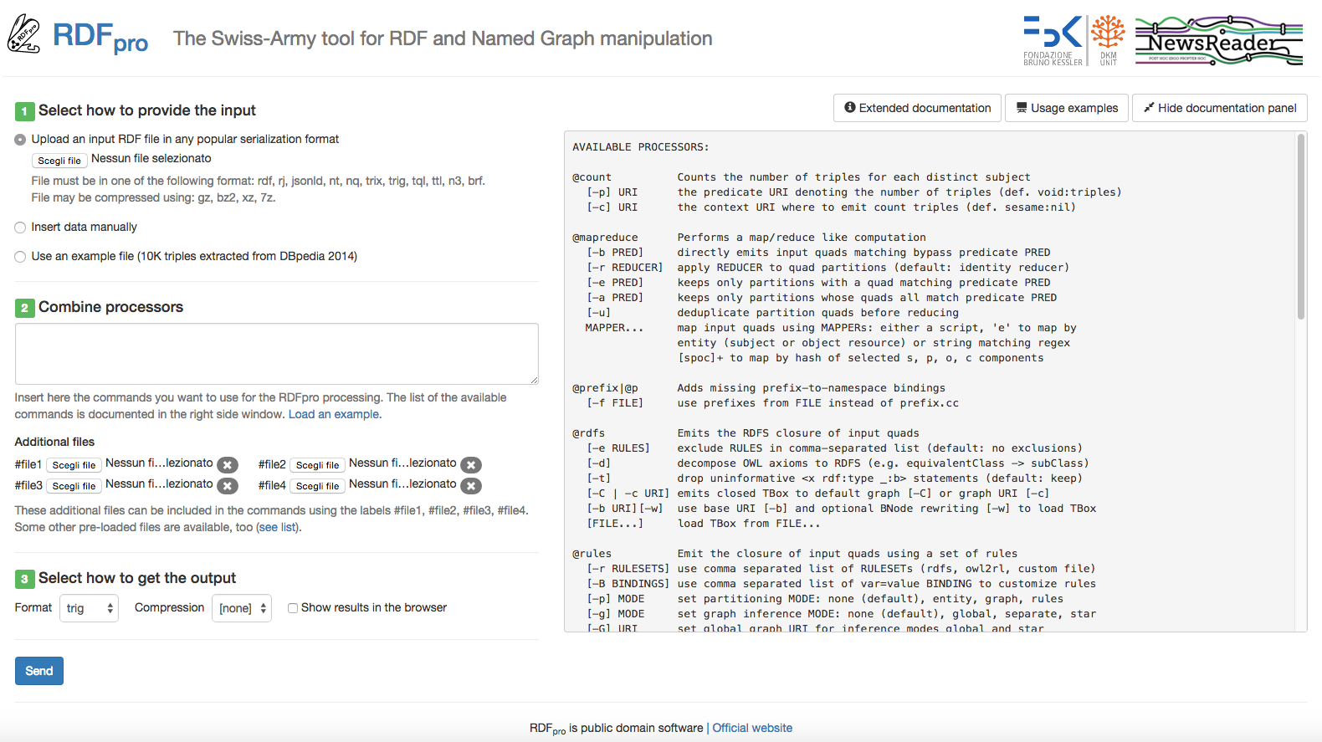The width and height of the screenshot is (1322, 742).
Task: Clear the #file4 attachment with its X icon
Action: click(471, 486)
